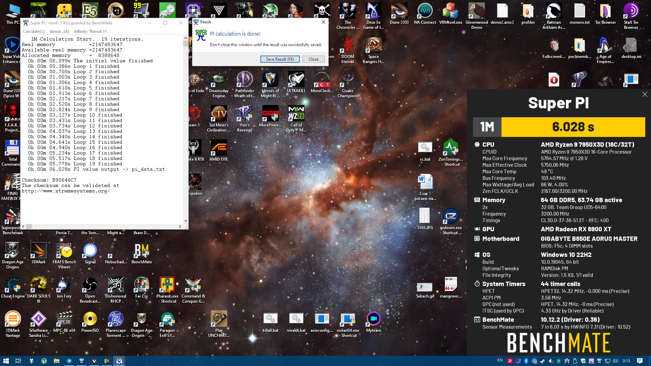Launch PowerISO desktop icon
Screen dimensions: 651x366
pyautogui.click(x=90, y=322)
